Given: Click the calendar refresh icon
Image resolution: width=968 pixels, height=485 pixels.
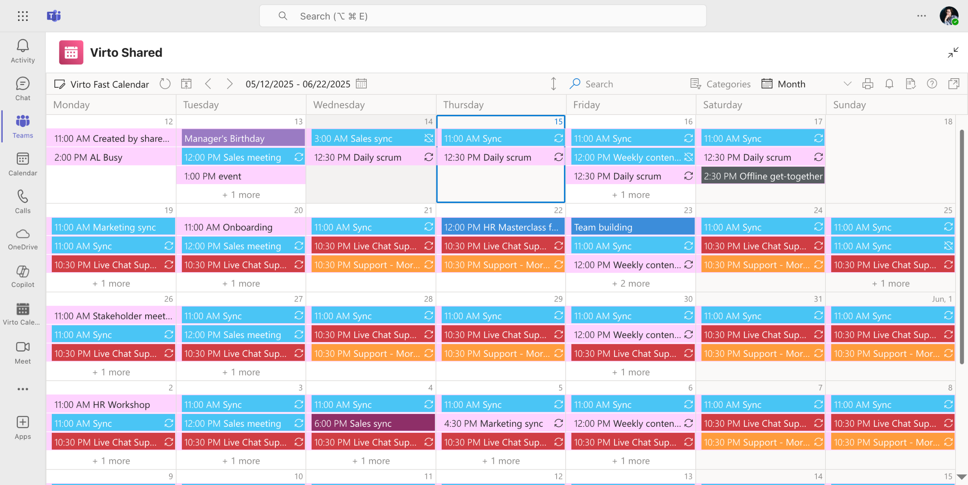Looking at the screenshot, I should tap(165, 84).
